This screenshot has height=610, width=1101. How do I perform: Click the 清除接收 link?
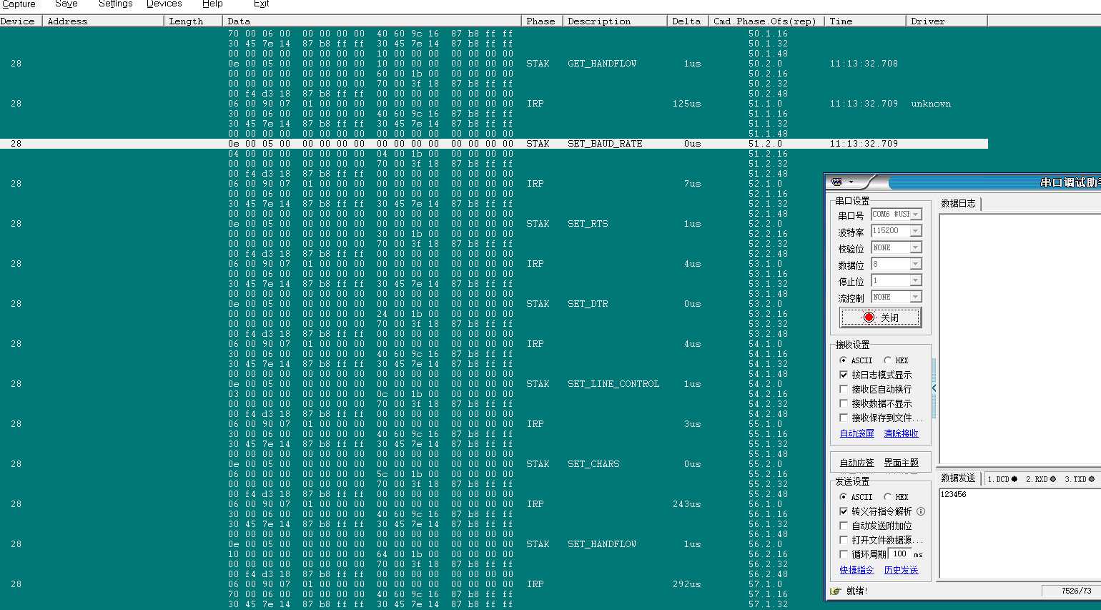[x=901, y=433]
